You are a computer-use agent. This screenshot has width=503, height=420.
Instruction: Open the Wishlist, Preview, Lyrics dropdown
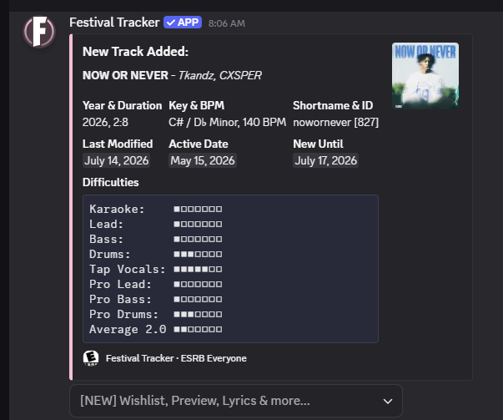pos(236,401)
